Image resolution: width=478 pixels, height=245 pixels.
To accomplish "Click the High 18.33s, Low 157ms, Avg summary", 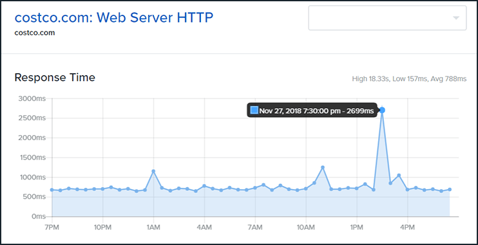I will [x=409, y=79].
